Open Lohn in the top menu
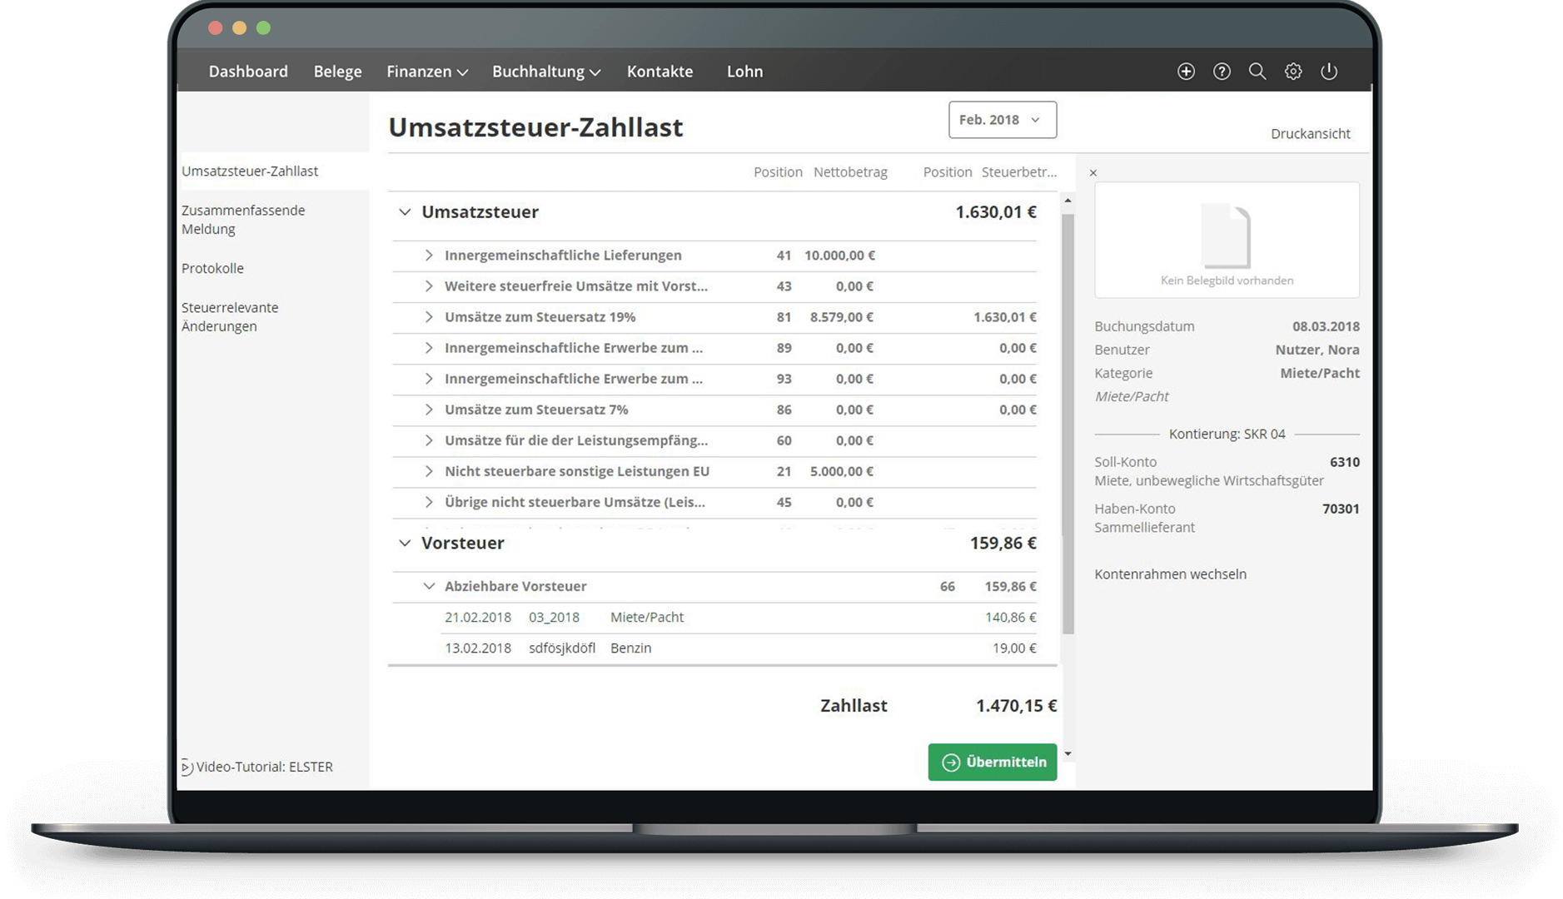Viewport: 1563px width, 899px height. pyautogui.click(x=744, y=72)
